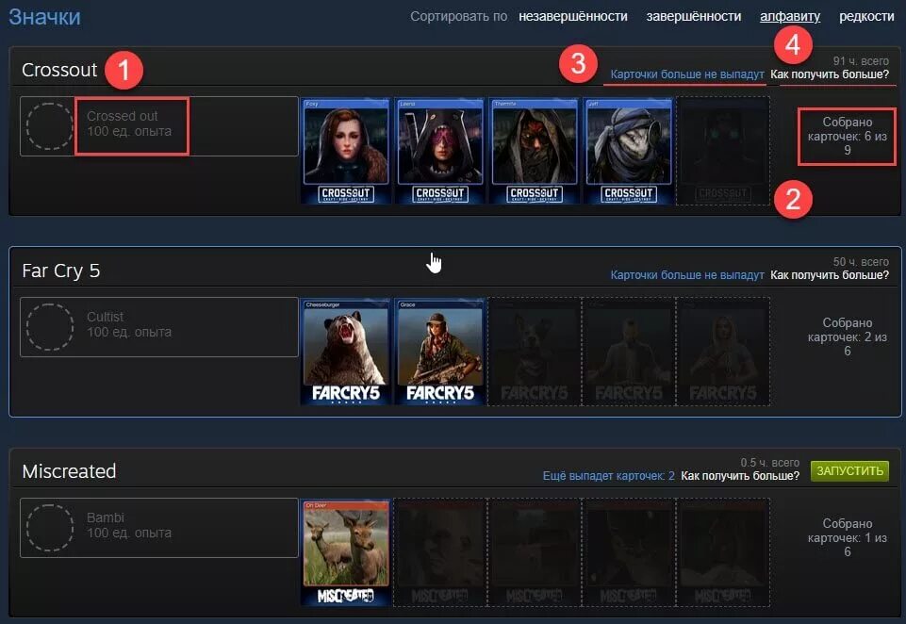906x624 pixels.
Task: Click the Far Cry 5 game title
Action: click(60, 271)
